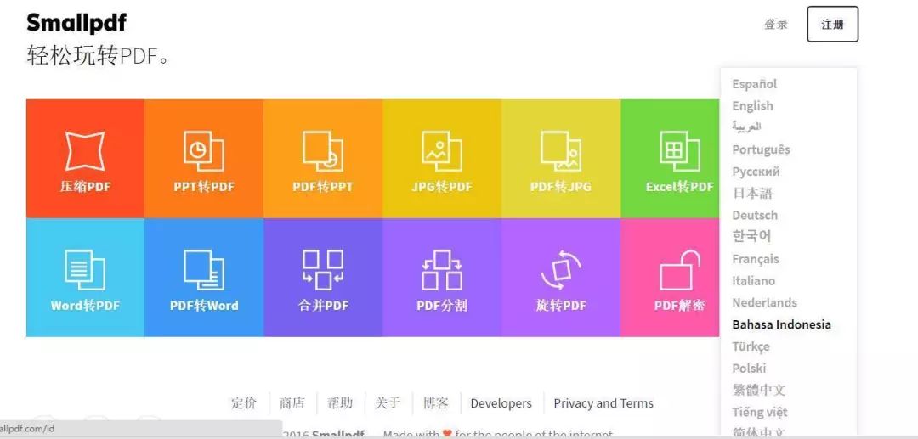
Task: Open the Word转PDF converter tile
Action: [86, 277]
